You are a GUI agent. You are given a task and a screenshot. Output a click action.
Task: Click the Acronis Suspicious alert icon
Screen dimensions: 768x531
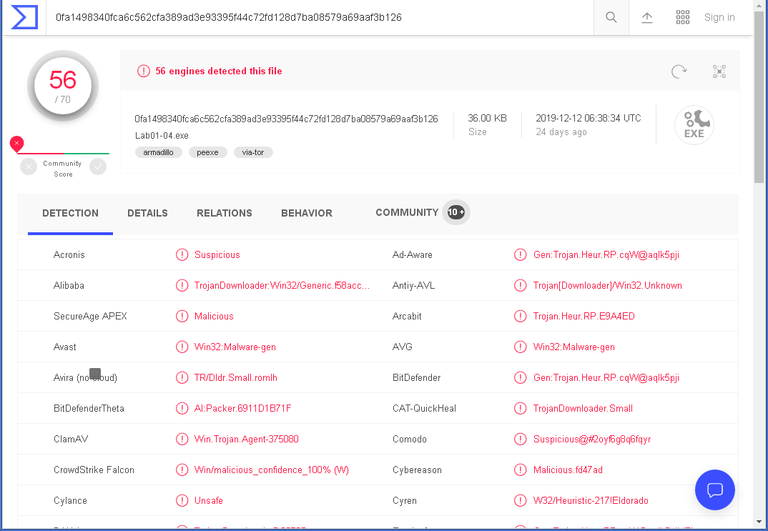(182, 255)
